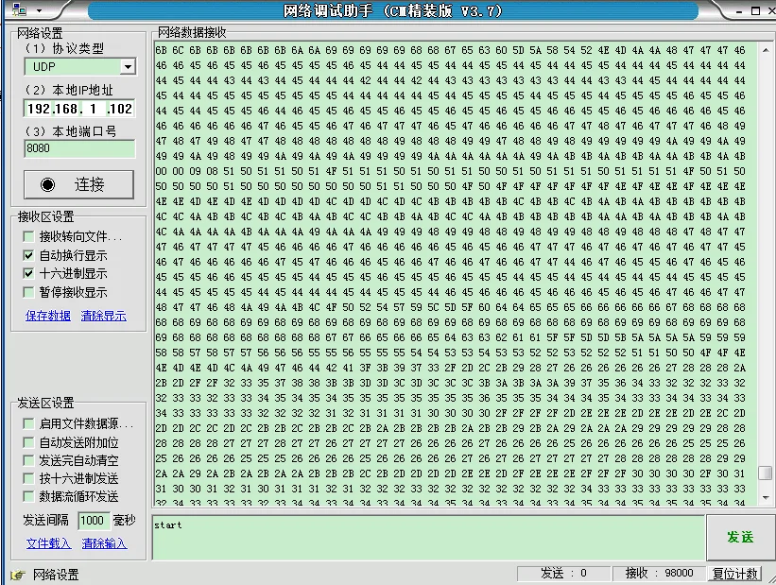Viewport: 776px width, 585px height.
Task: Enable 暂停接收显示 checkbox
Action: 28,292
